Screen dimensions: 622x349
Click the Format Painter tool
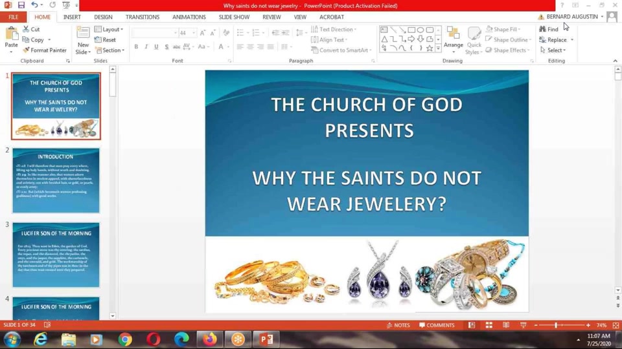(x=45, y=50)
